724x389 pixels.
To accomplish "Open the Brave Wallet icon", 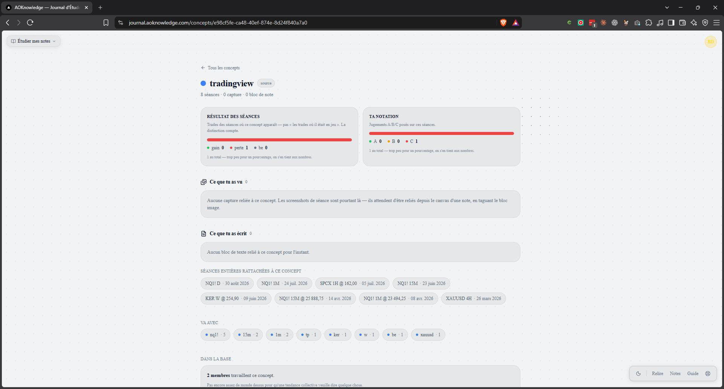I will (x=683, y=23).
